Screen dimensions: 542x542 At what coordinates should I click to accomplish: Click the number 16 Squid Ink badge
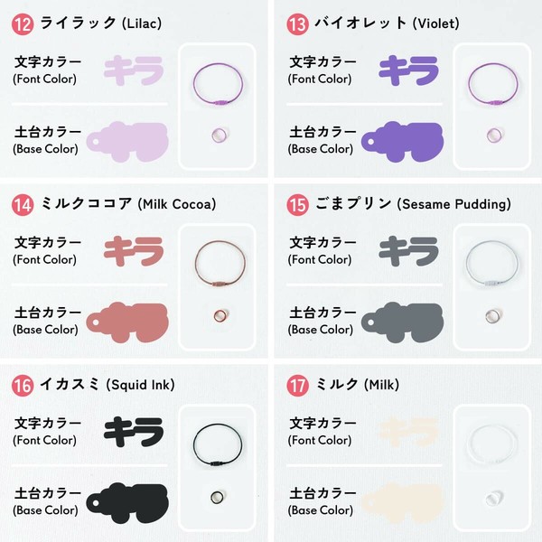pyautogui.click(x=23, y=385)
